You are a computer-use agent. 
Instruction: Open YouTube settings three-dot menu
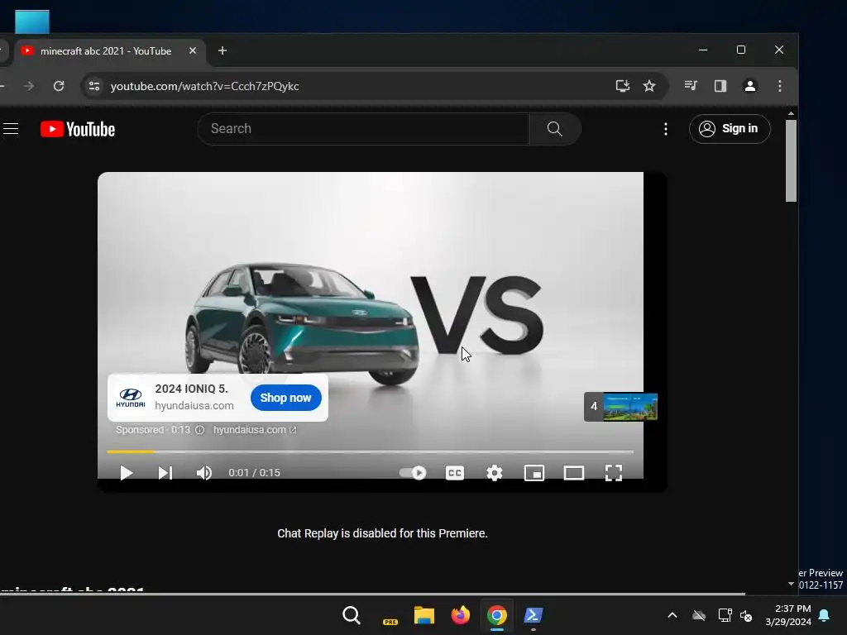tap(666, 129)
